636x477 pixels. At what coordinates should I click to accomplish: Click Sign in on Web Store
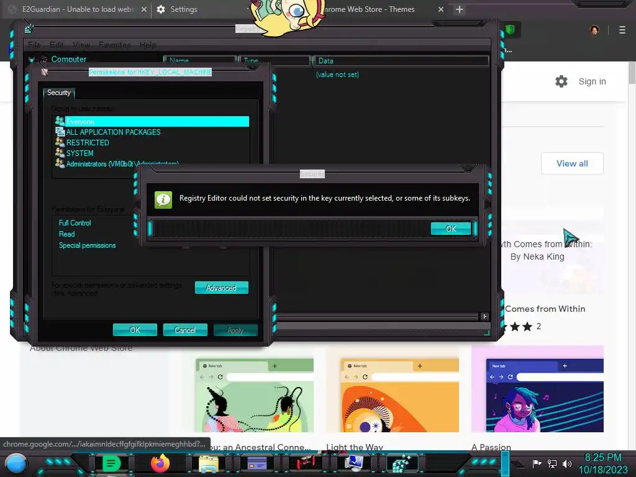tap(592, 81)
